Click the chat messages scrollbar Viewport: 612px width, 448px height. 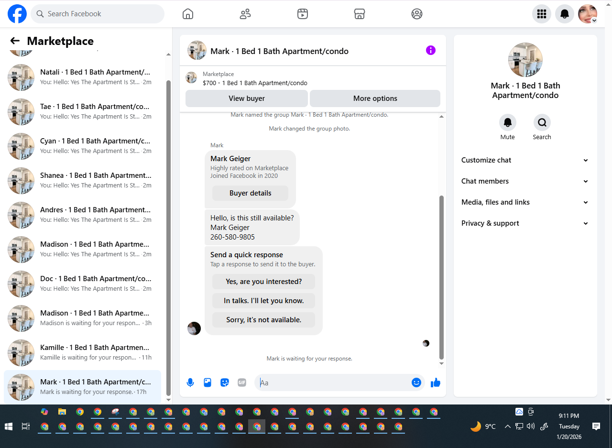pos(441,277)
